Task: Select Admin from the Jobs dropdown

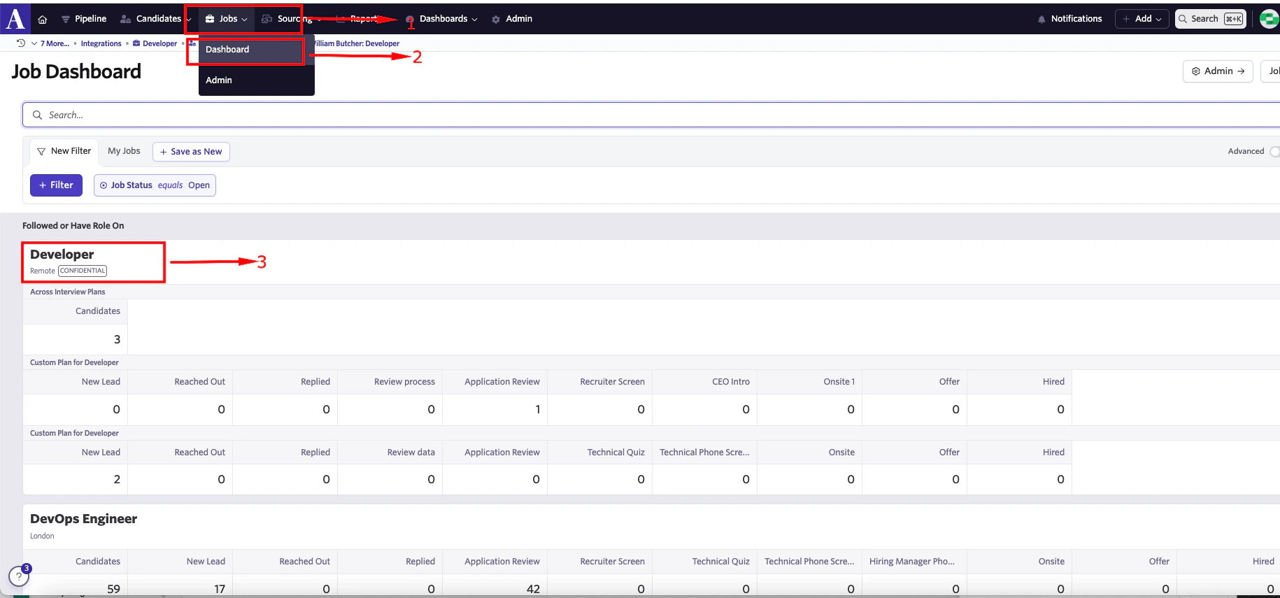Action: coord(256,80)
